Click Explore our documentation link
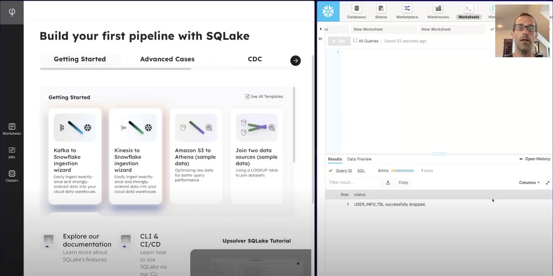This screenshot has width=553, height=276. pyautogui.click(x=87, y=240)
